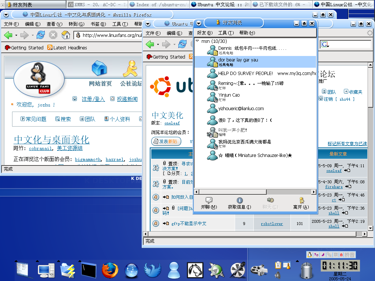This screenshot has height=281, width=375.
Task: Open the 好友(B) menu in buddy list
Action: [x=205, y=33]
